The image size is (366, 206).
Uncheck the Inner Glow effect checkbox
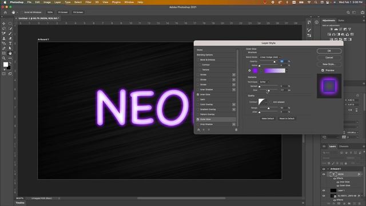[198, 94]
